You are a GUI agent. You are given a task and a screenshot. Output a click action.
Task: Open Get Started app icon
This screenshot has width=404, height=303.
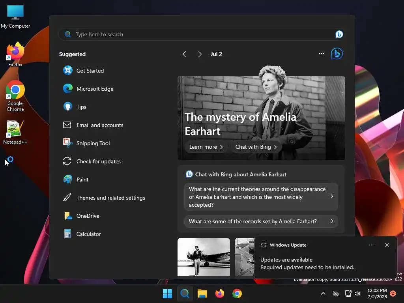pos(68,70)
